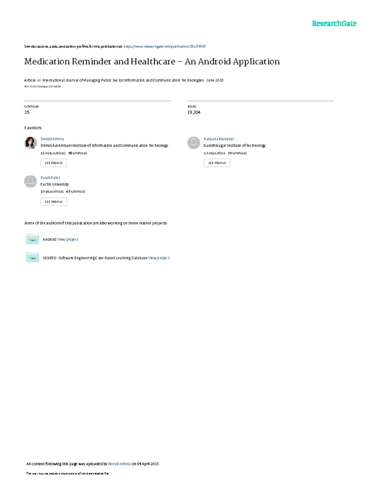The height and width of the screenshot is (485, 375).
Task: View Deepti Ameta's SEE PROFILE button
Action: click(x=54, y=163)
